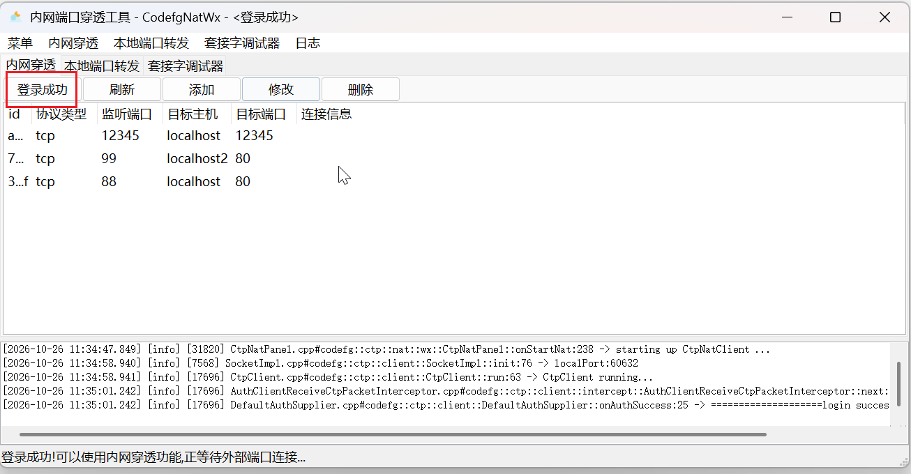Click the 删除 button
This screenshot has height=474, width=911.
361,90
